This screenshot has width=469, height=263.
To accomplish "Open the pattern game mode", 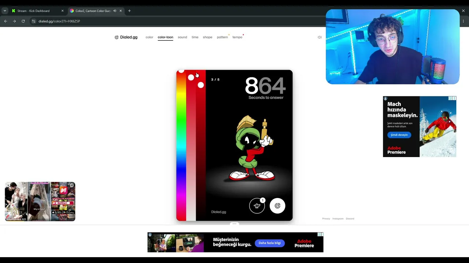I will pos(222,37).
